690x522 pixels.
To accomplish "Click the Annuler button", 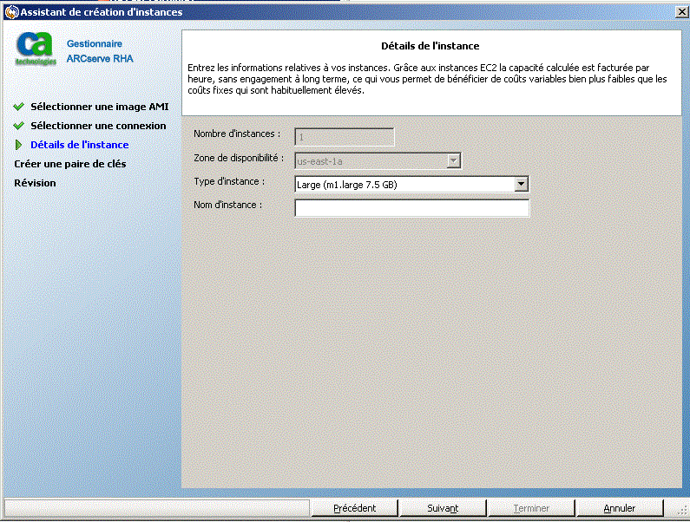I will coord(620,508).
